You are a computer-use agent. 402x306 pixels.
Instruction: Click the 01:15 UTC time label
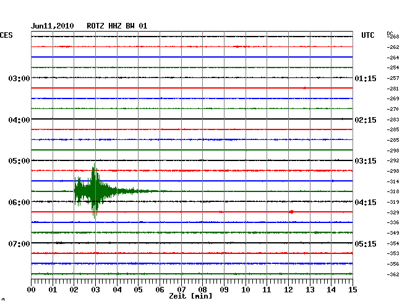point(366,79)
